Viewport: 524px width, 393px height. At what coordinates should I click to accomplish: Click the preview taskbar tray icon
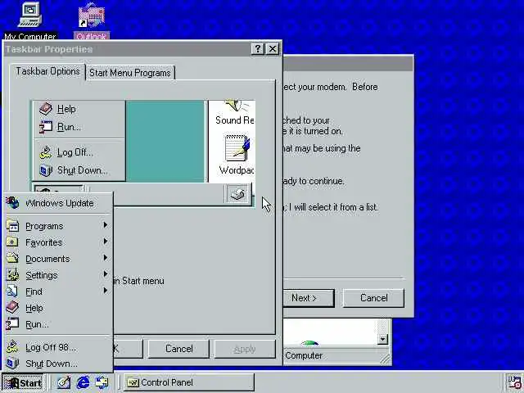point(237,194)
